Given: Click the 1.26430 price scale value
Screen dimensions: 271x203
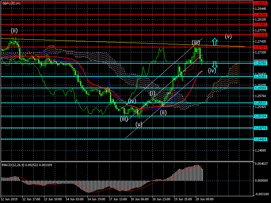Looking at the screenshot, I should (260, 74).
